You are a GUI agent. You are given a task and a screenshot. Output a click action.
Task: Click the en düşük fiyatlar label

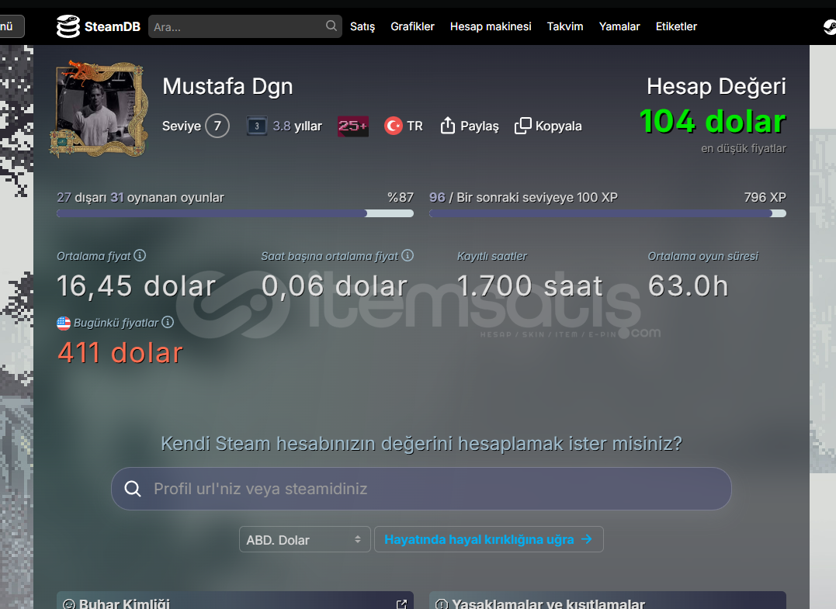click(743, 148)
